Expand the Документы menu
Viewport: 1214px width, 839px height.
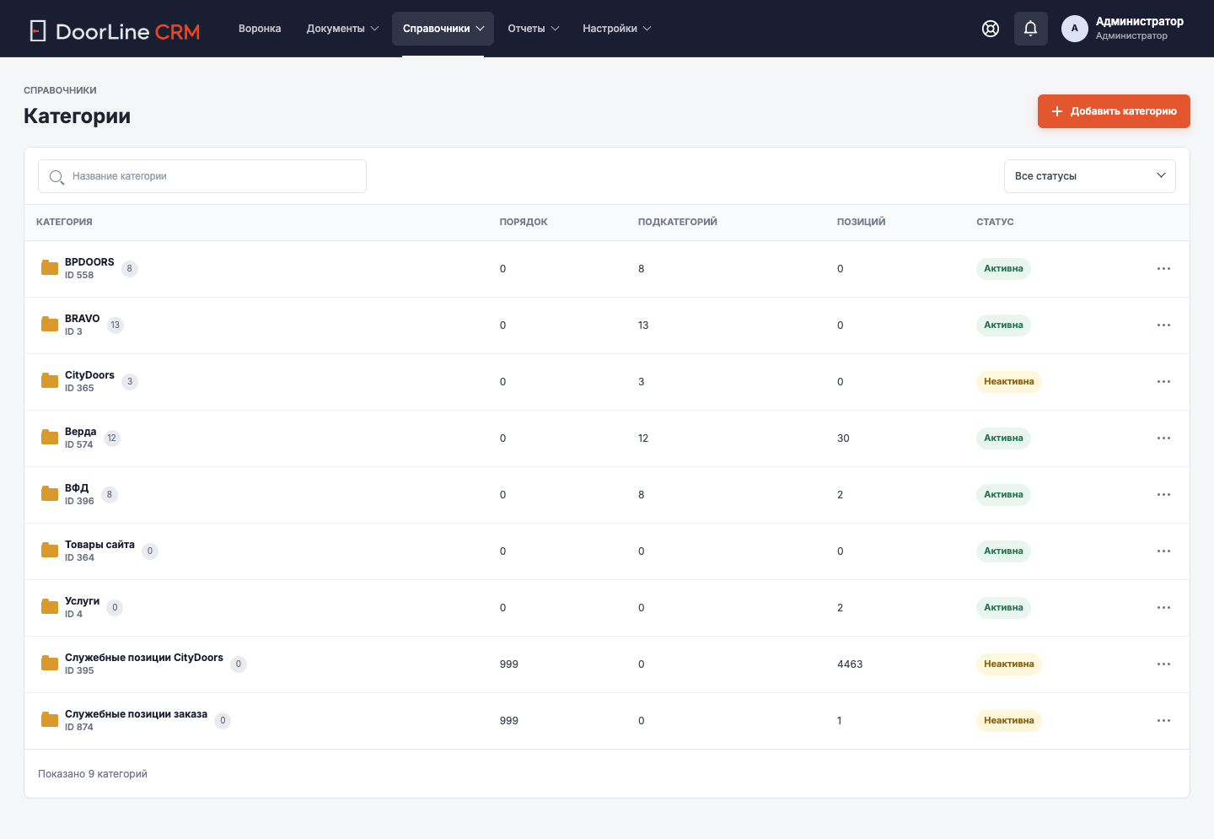click(342, 29)
